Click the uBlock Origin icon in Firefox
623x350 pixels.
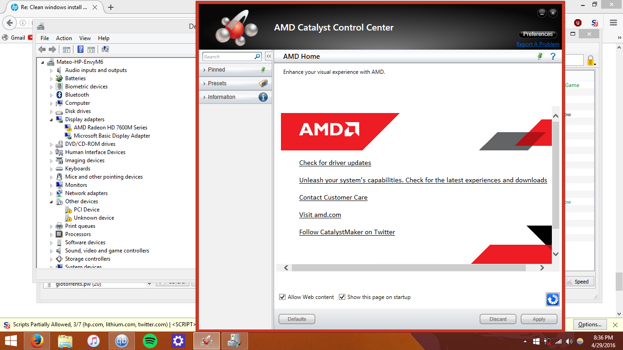point(578,22)
